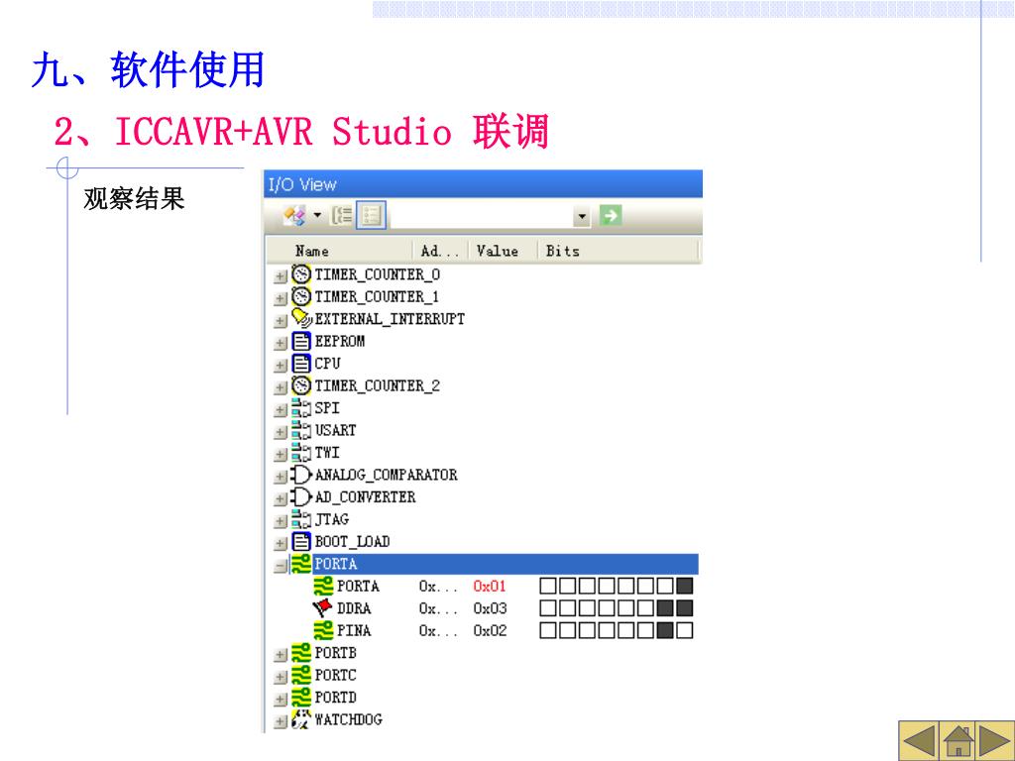Toggle bit 0 of PORTA register
The width and height of the screenshot is (1015, 761).
pos(685,587)
